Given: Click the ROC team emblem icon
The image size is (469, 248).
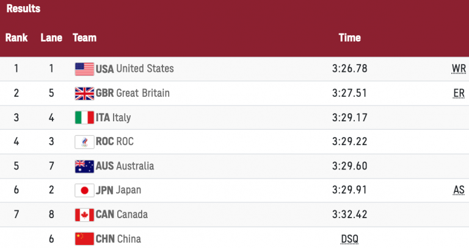Looking at the screenshot, I should click(x=84, y=142).
